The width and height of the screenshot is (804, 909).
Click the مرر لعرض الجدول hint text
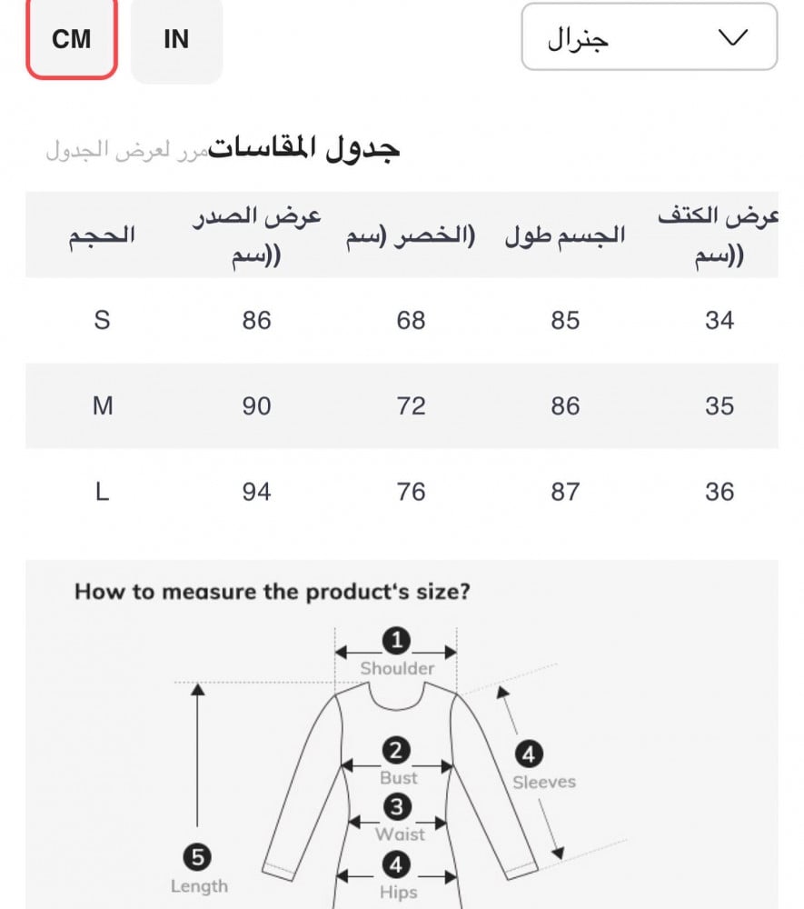(x=127, y=149)
